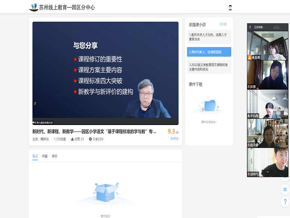The width and height of the screenshot is (290, 218).
Task: Click the 共3讲 lesson count label
Action: tap(223, 24)
